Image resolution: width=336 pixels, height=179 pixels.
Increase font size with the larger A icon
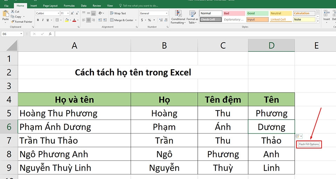click(72, 13)
